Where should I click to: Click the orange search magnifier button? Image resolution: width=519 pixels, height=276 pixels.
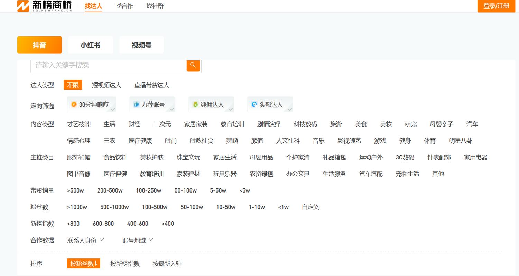(193, 65)
